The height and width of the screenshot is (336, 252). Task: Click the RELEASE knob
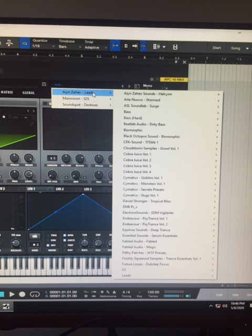click(16, 243)
